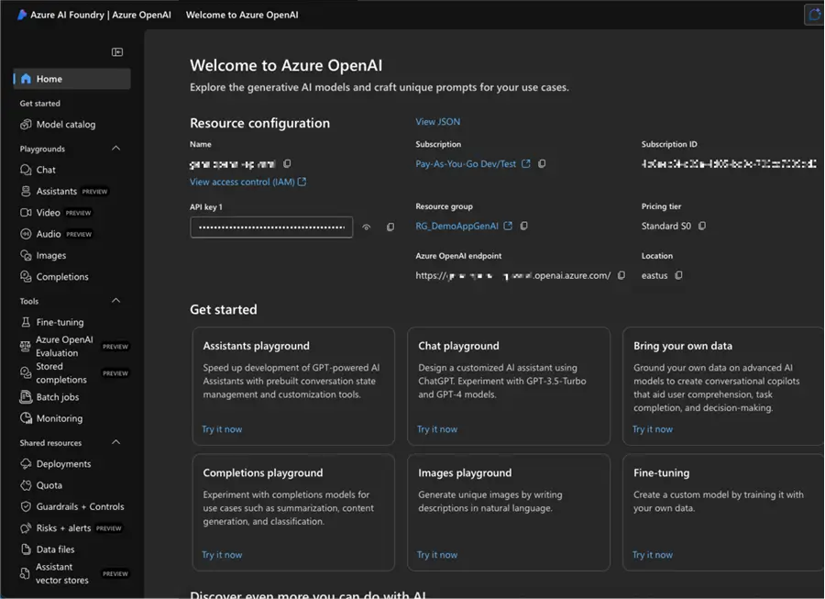Open the Fine-tuning tool page
This screenshot has width=825, height=599.
(60, 323)
